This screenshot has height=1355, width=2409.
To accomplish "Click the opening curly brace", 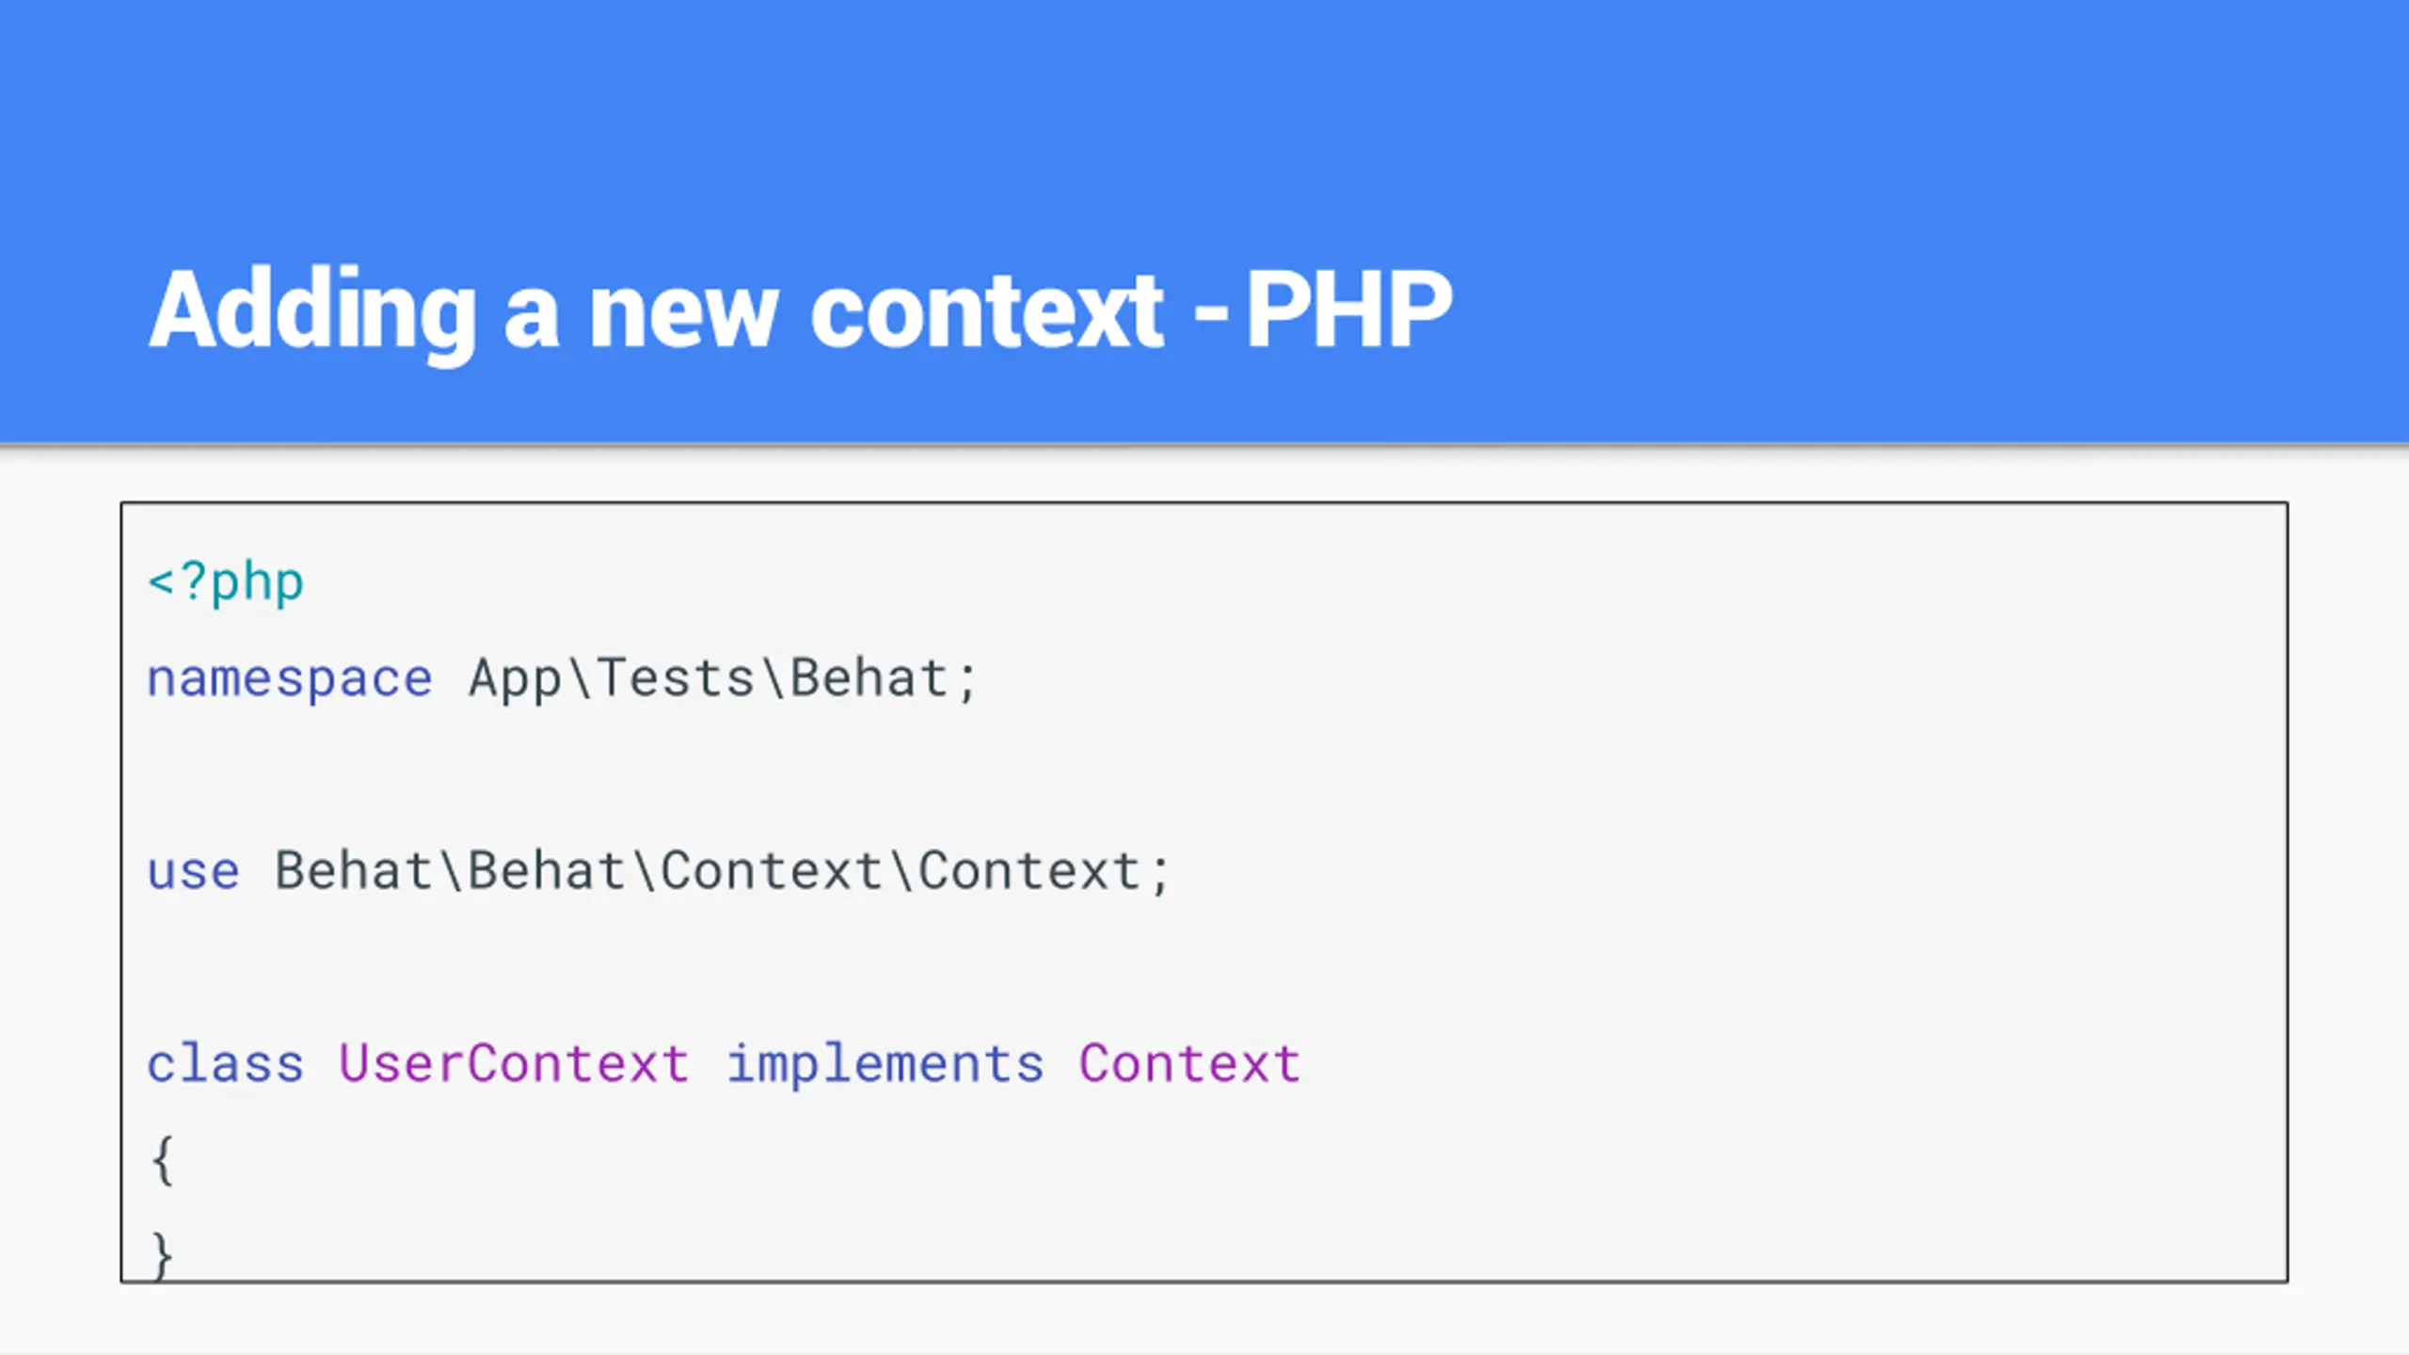I will [163, 1161].
